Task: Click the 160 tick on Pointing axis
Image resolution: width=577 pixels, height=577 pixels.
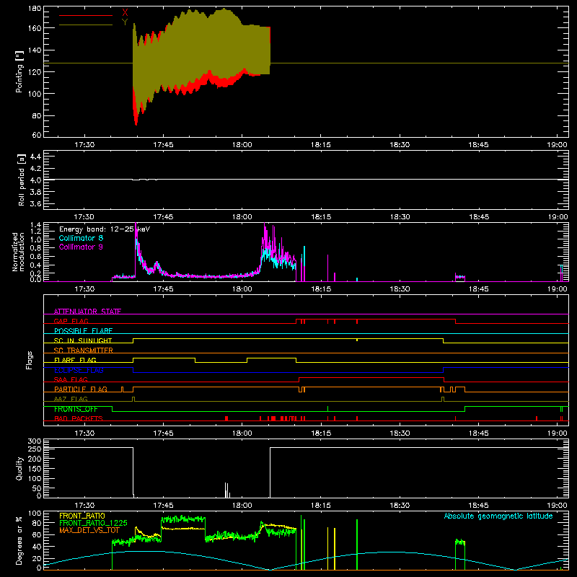Action: pos(35,28)
